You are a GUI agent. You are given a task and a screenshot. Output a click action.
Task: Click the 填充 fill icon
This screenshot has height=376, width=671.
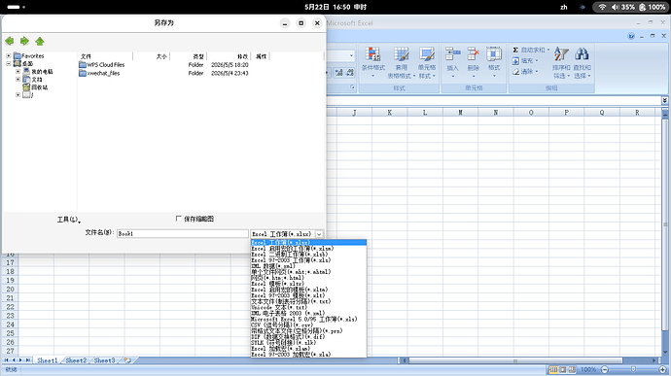point(515,61)
